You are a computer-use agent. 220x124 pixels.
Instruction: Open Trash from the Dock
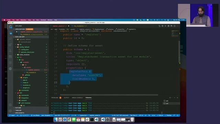[132, 120]
